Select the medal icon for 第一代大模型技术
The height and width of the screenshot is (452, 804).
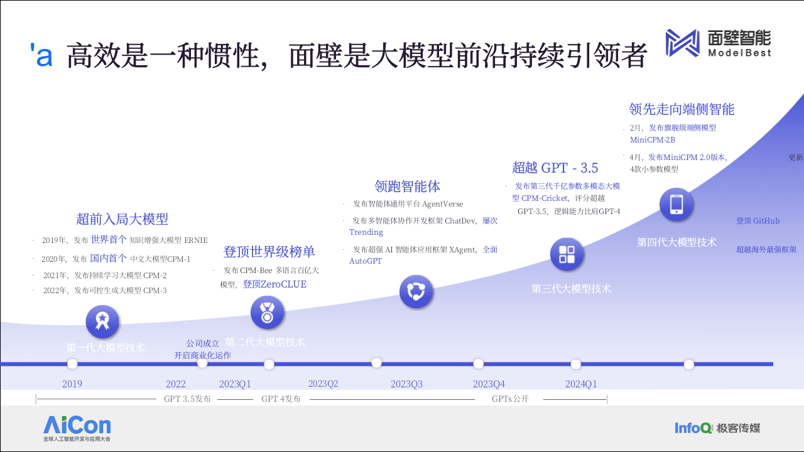tap(102, 321)
